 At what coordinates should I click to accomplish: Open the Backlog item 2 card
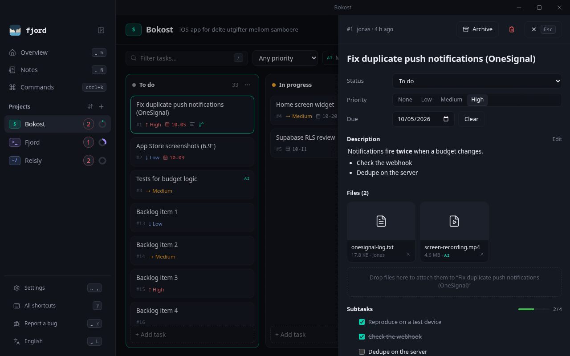click(x=192, y=251)
